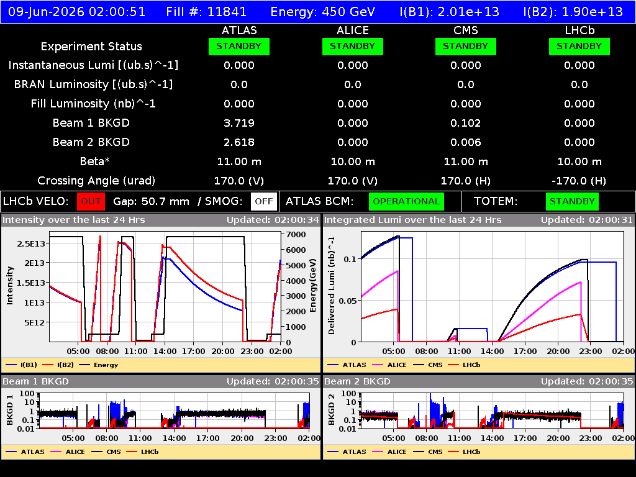Click ALICE legend in Beam 2 BKGD chart
This screenshot has height=477, width=636.
click(389, 452)
